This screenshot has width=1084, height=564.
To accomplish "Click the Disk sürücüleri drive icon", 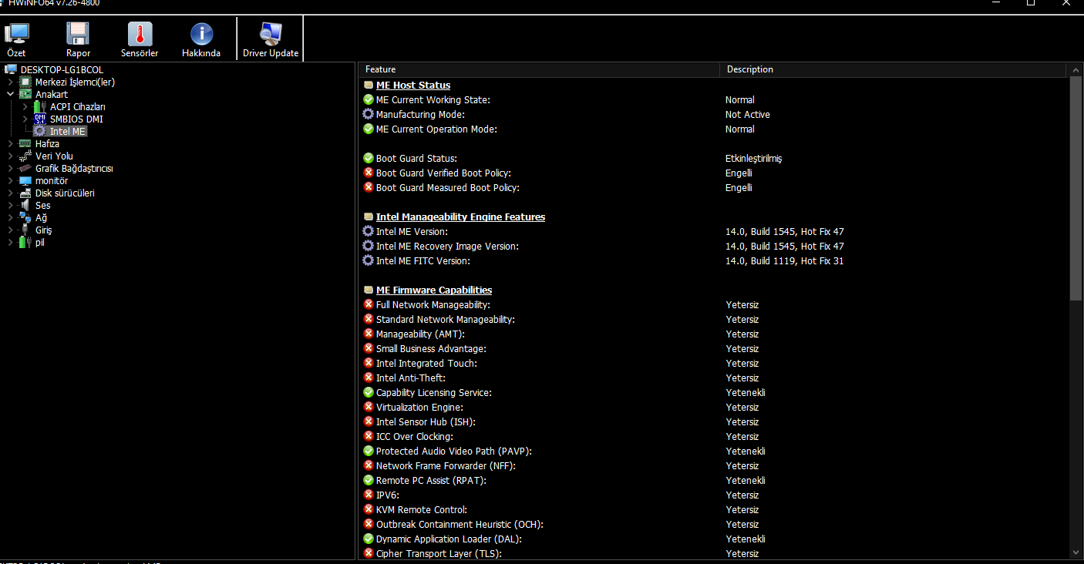I will point(25,193).
